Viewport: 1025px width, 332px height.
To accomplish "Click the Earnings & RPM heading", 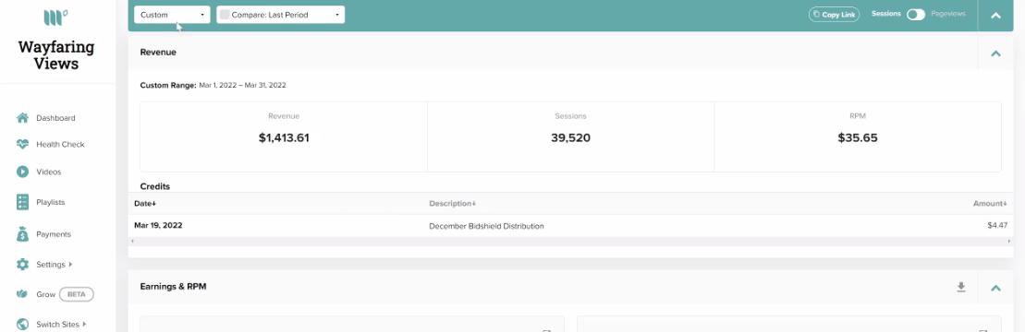I will point(173,286).
